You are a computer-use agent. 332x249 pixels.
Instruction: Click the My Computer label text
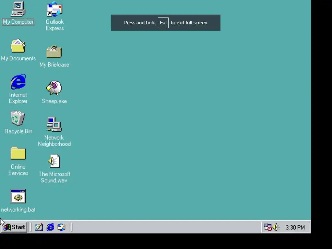click(x=18, y=22)
